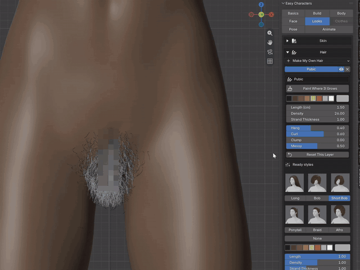The width and height of the screenshot is (360, 270).
Task: Pick the white swatch in upper color row
Action: click(331, 99)
